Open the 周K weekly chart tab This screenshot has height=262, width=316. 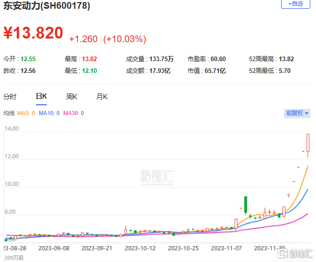click(x=71, y=97)
